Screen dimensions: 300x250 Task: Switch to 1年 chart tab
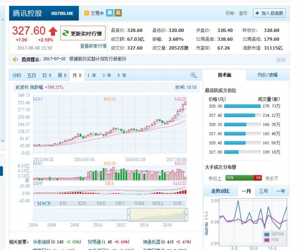pos(92,76)
